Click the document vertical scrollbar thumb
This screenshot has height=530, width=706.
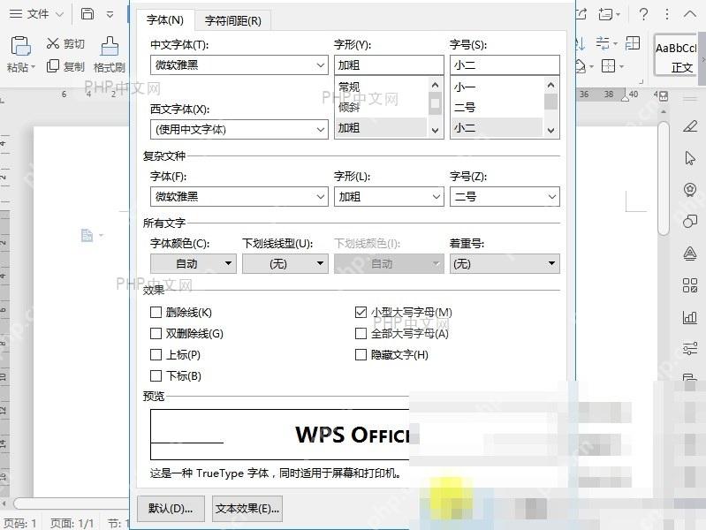(x=663, y=178)
